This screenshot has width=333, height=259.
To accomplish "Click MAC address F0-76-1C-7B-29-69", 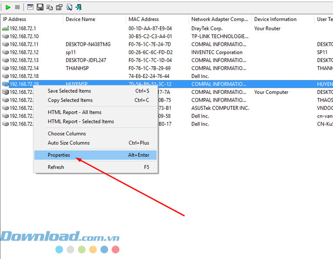I will tap(150, 68).
